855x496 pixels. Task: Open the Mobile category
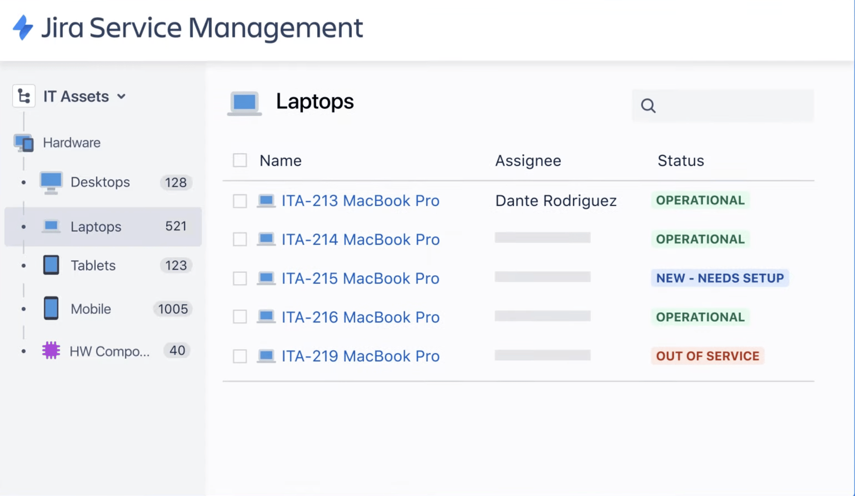91,309
